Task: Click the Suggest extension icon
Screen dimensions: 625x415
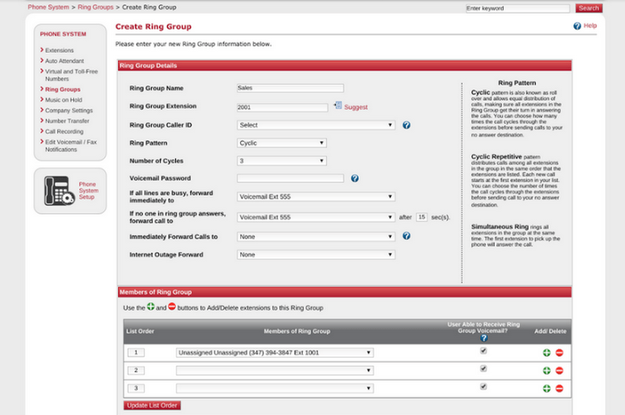Action: click(337, 105)
